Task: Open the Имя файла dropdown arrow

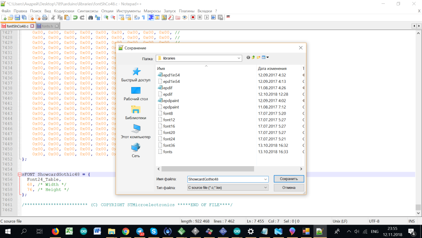Action: (x=265, y=179)
